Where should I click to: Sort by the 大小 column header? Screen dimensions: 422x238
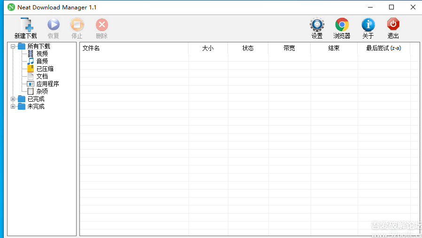208,48
